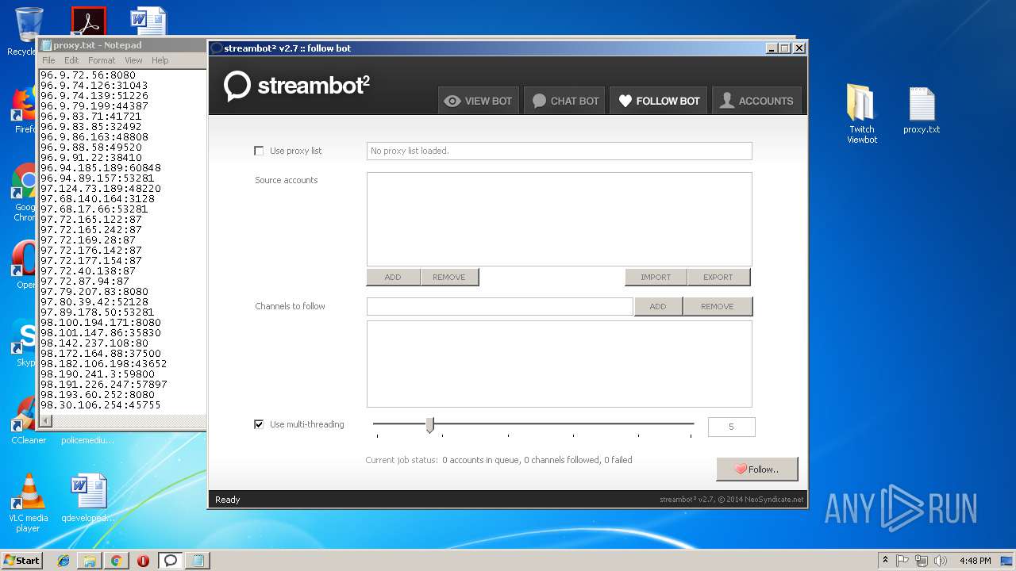
Task: Click the 4:48 PM taskbar clock
Action: coord(975,560)
